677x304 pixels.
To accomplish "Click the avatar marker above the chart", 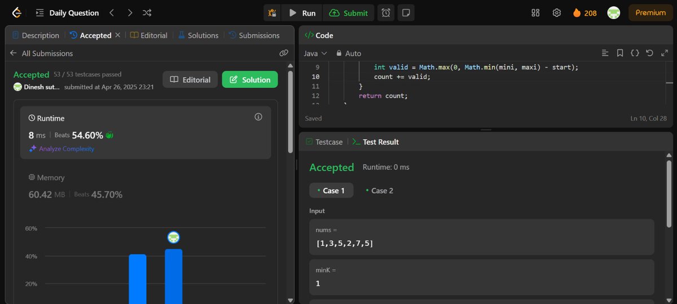I will [x=173, y=237].
